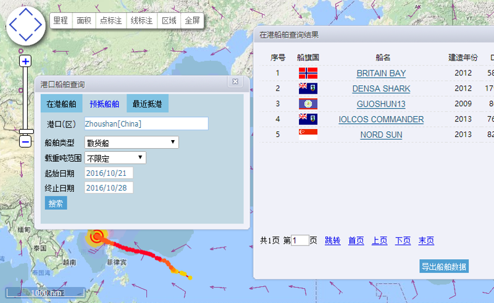Screen dimensions: 494x303
Task: Open the BRITAIN BAY ship link
Action: coord(381,73)
